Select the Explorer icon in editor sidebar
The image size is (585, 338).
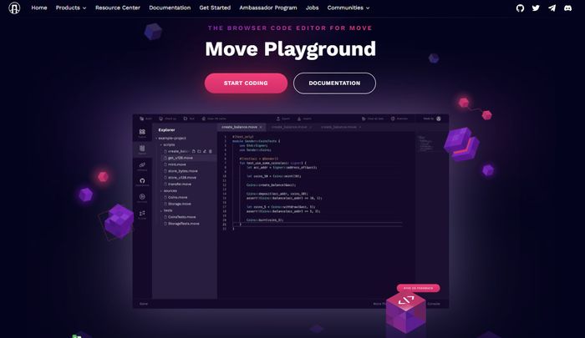[142, 149]
